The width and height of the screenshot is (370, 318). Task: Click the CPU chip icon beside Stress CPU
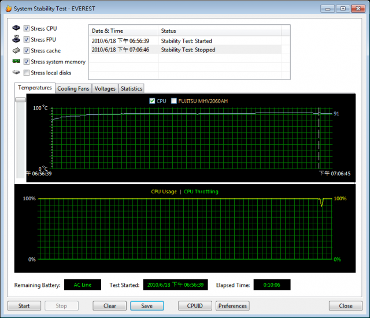[16, 28]
